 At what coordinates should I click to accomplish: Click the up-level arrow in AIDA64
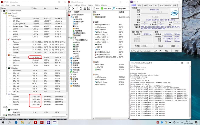(77, 8)
